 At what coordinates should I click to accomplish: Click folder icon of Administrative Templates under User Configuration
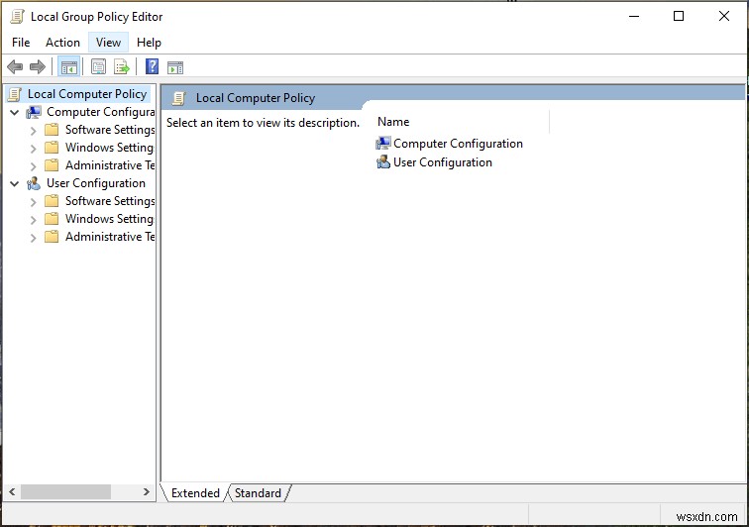[x=52, y=237]
